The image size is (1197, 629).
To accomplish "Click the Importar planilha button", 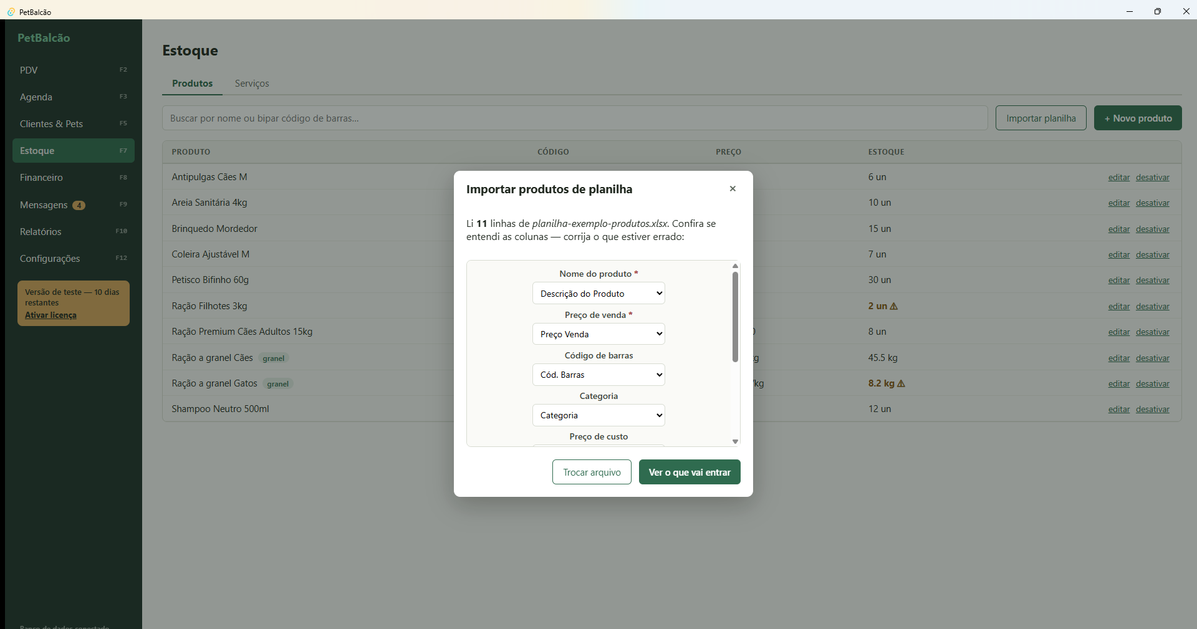I will (x=1041, y=118).
